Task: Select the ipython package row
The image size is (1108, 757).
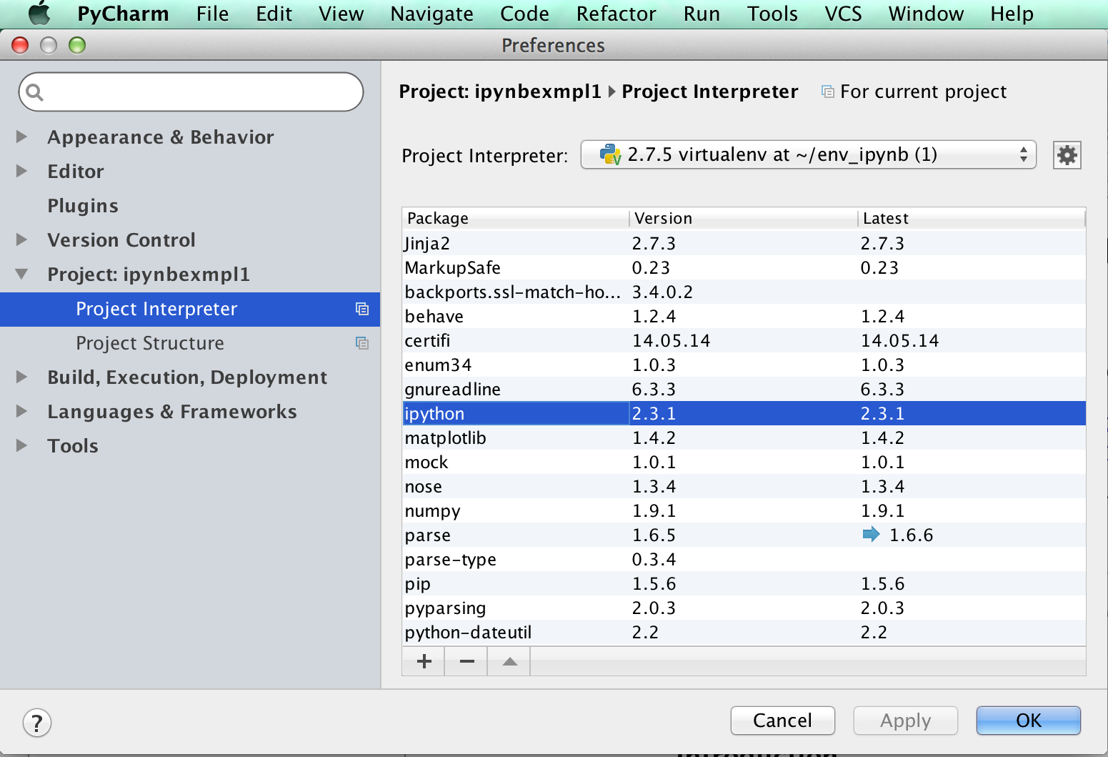Action: click(744, 413)
